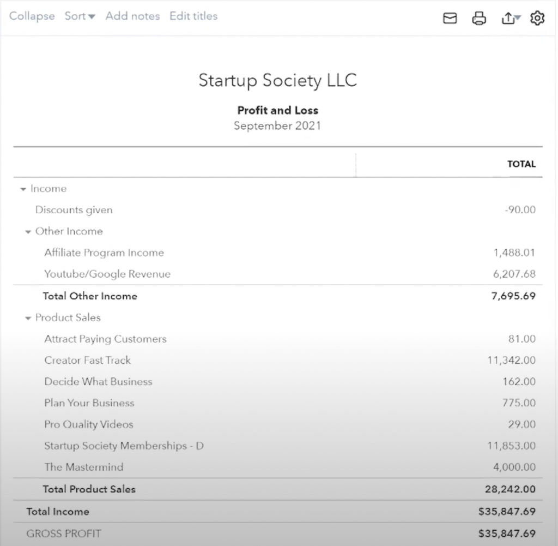The width and height of the screenshot is (558, 546).
Task: Click Total Income $35,847.69 value
Action: pyautogui.click(x=507, y=512)
